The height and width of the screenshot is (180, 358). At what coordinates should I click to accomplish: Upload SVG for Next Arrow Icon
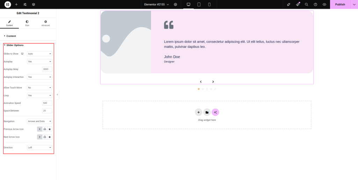tap(45, 137)
